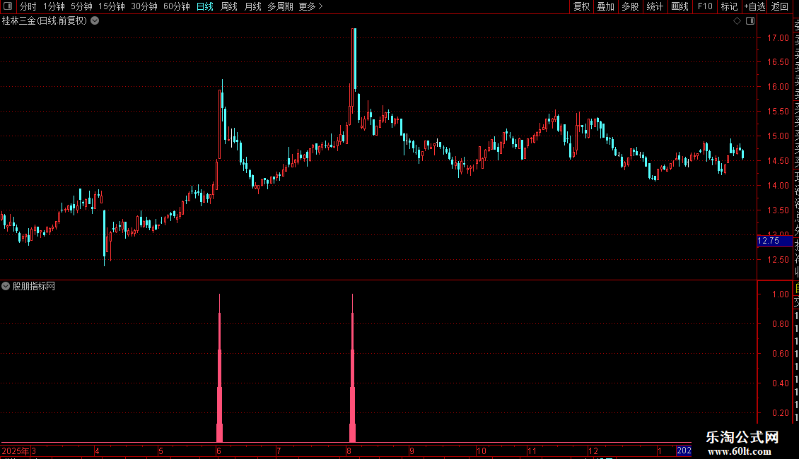Click the 返回 back button
Image resolution: width=799 pixels, height=459 pixels.
780,6
